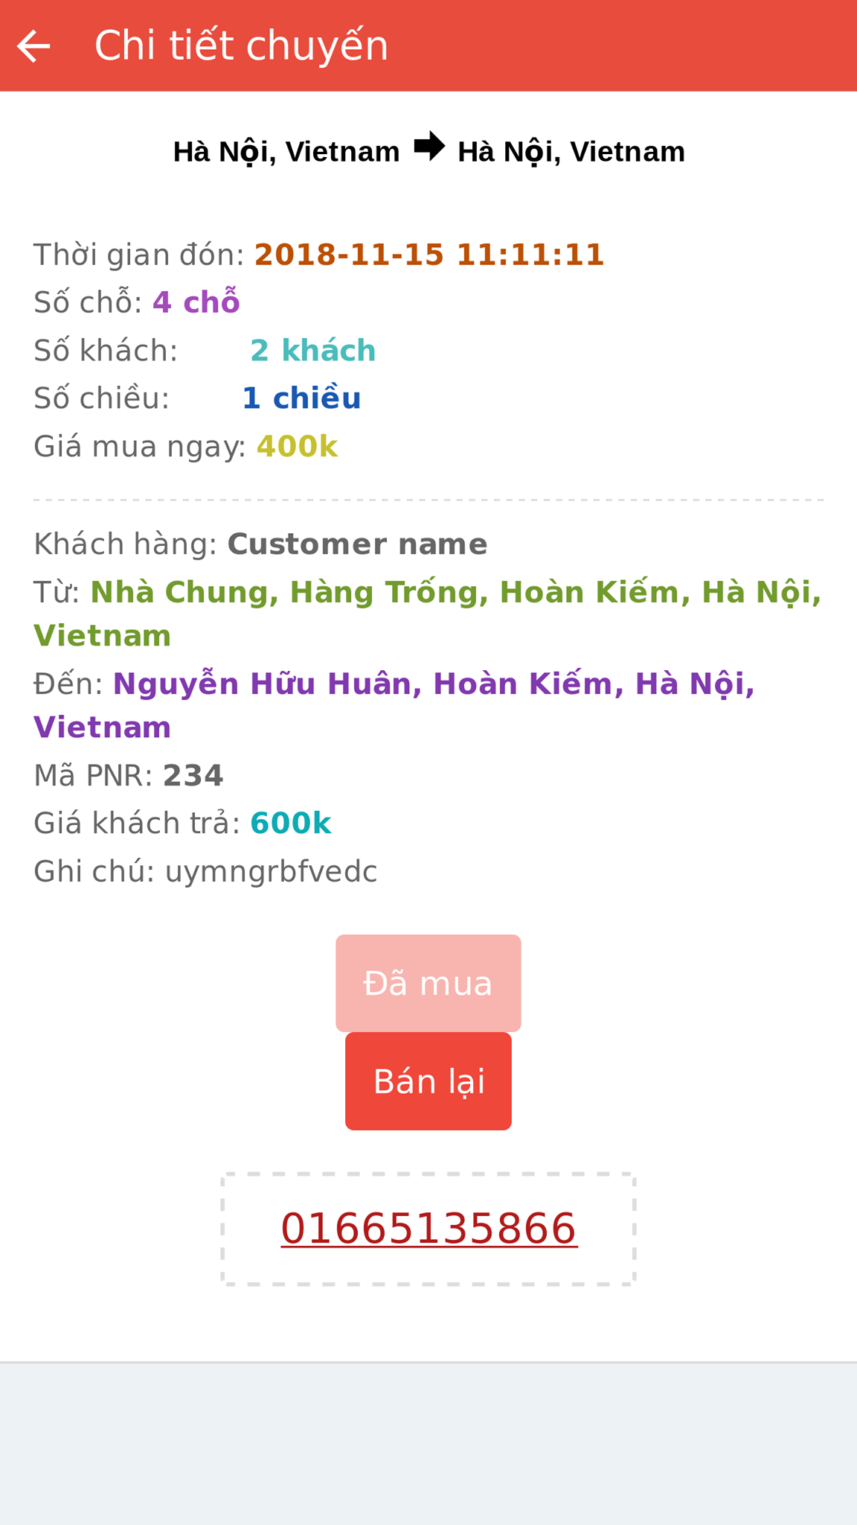Tap the 600k customer price
The image size is (857, 1525).
(291, 823)
